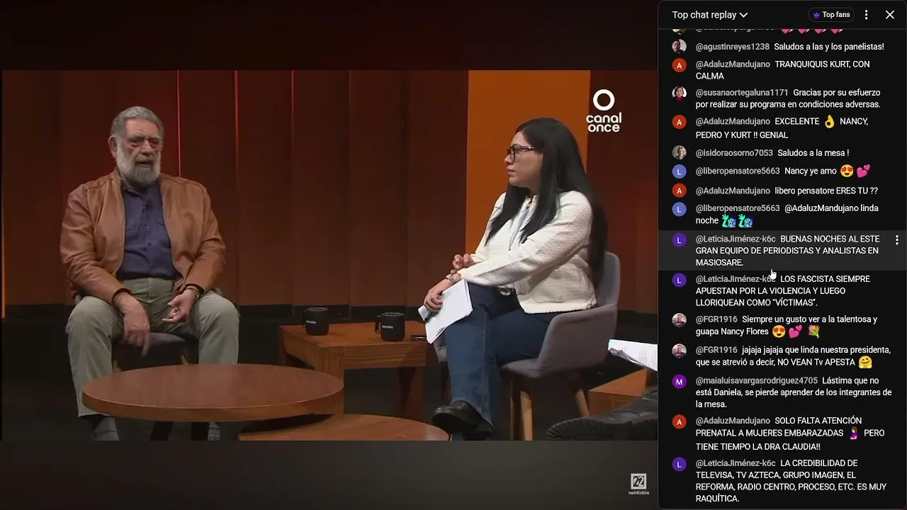Screen dimensions: 907x510
Task: Click message text 'Saludos a las y los panelistas!'
Action: (829, 47)
